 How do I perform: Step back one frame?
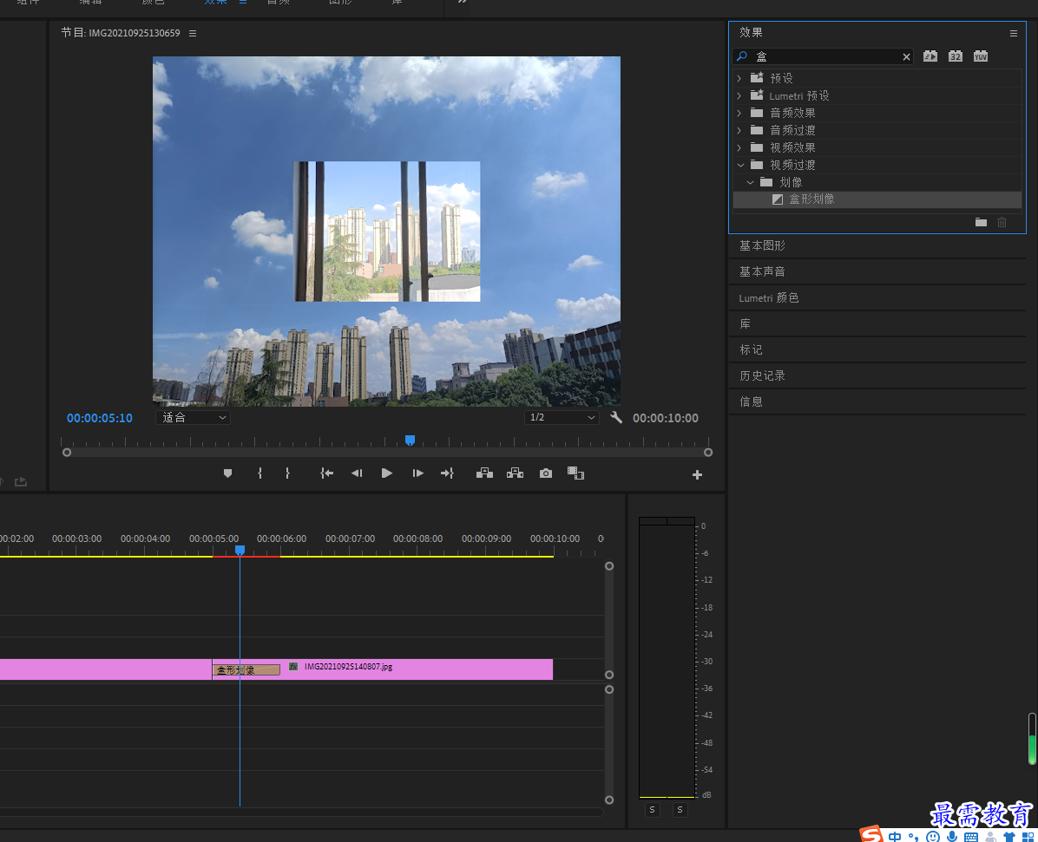coord(357,473)
